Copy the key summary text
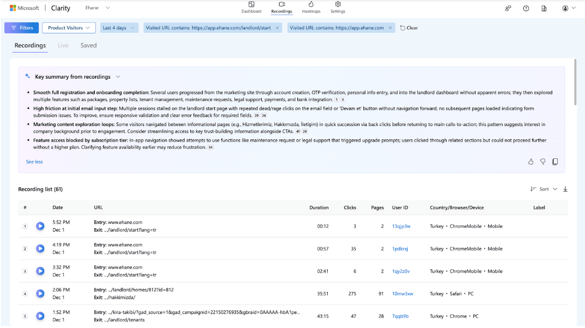 tap(555, 162)
